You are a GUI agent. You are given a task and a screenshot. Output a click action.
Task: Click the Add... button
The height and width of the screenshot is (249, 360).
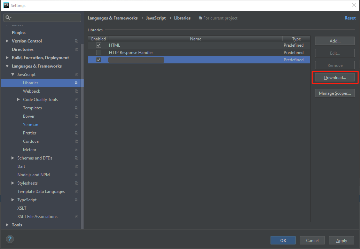[x=335, y=41]
